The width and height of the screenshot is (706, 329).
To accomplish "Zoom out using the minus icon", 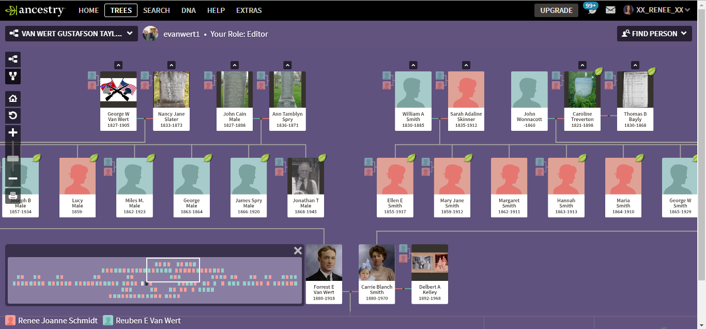I will (12, 178).
